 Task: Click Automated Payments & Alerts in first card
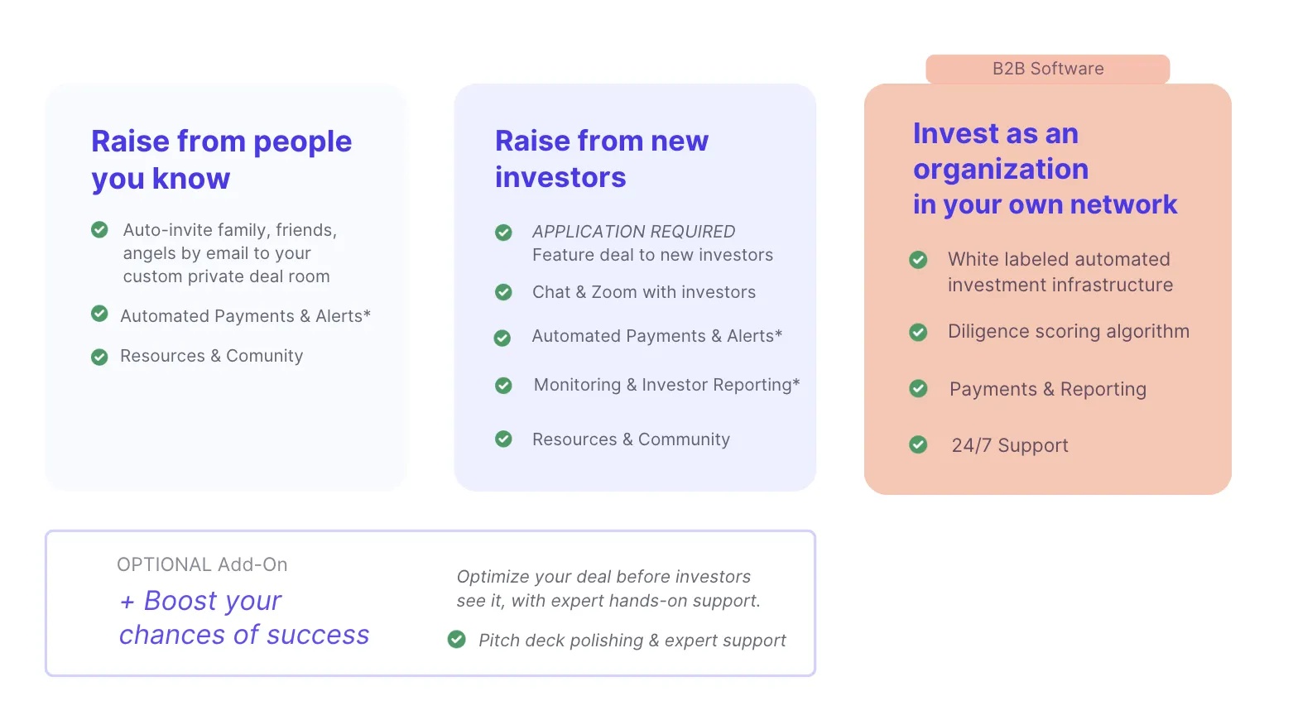(245, 316)
